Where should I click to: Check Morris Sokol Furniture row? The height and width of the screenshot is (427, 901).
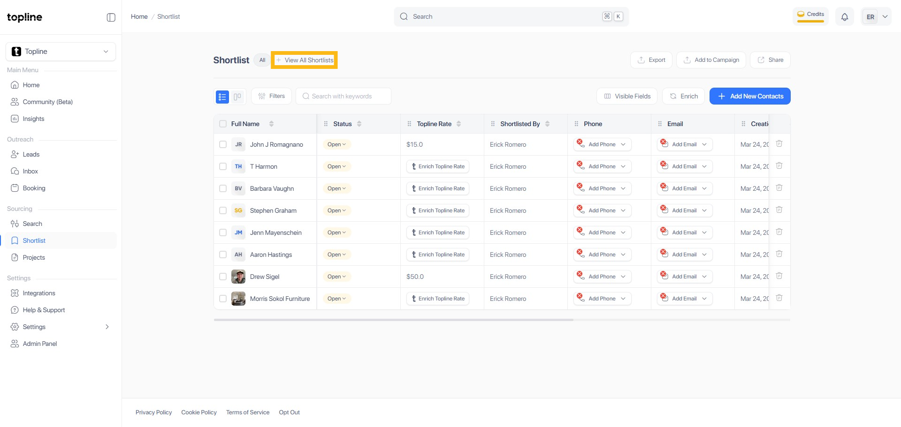[223, 299]
